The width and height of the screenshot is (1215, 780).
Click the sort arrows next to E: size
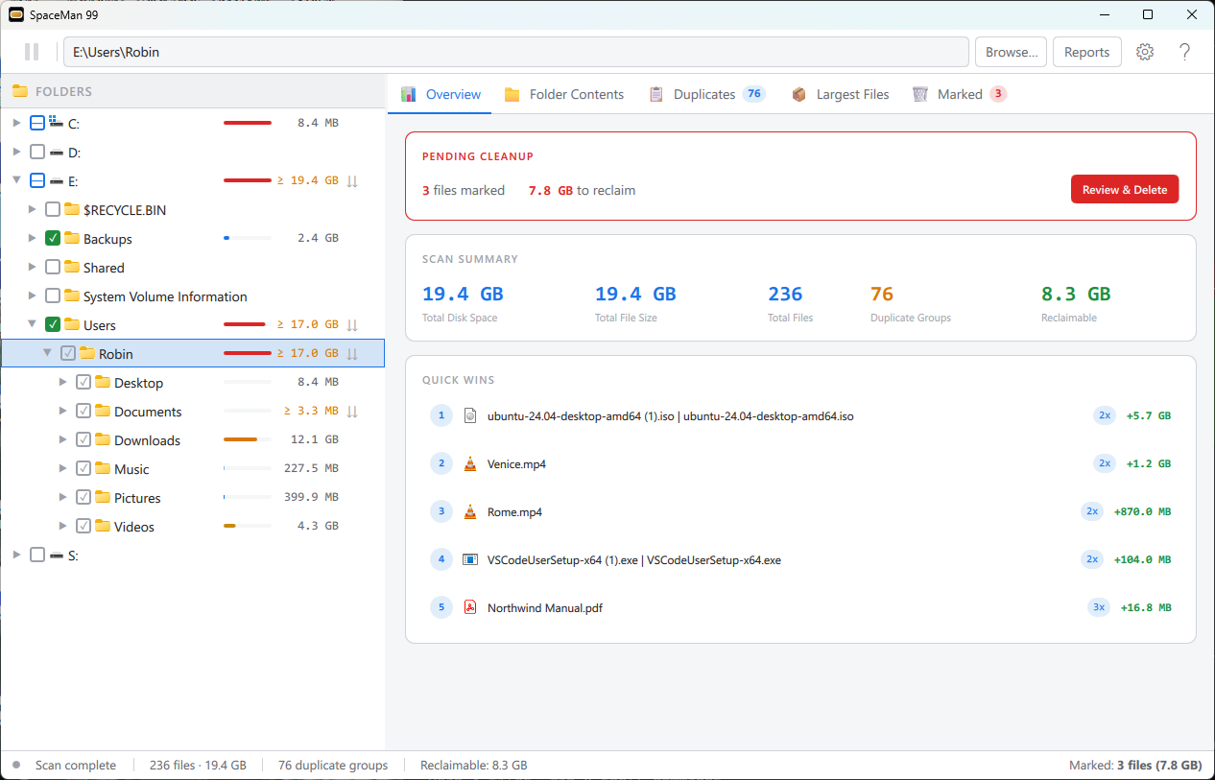(352, 180)
